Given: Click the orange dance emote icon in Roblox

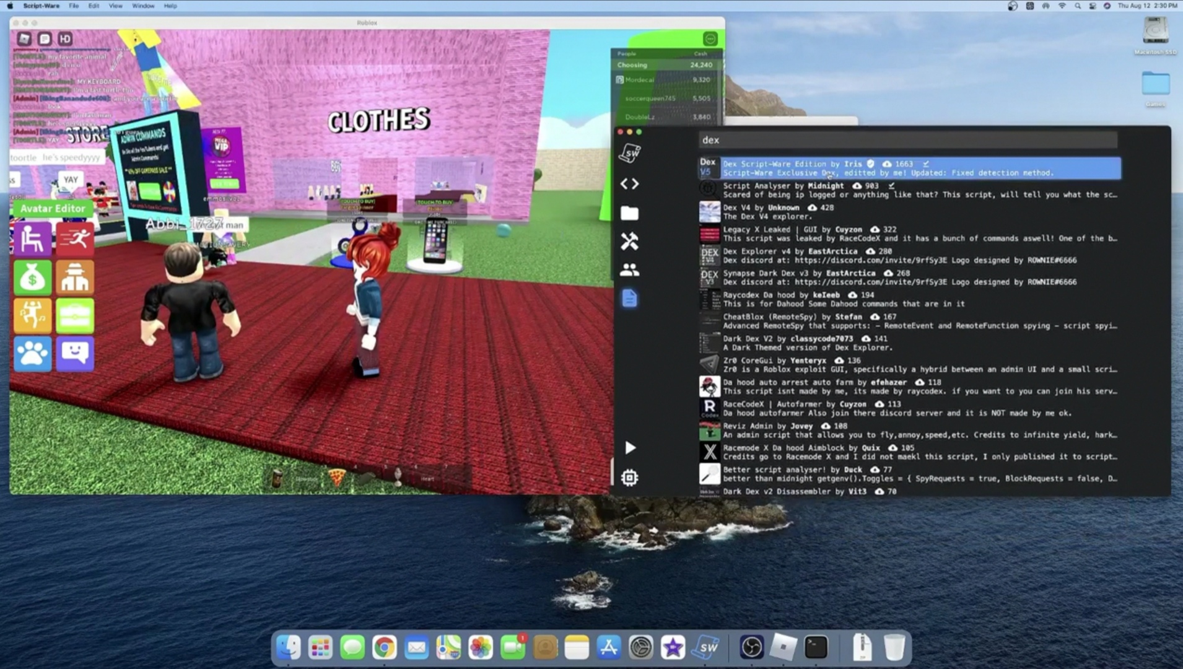Looking at the screenshot, I should (x=32, y=316).
